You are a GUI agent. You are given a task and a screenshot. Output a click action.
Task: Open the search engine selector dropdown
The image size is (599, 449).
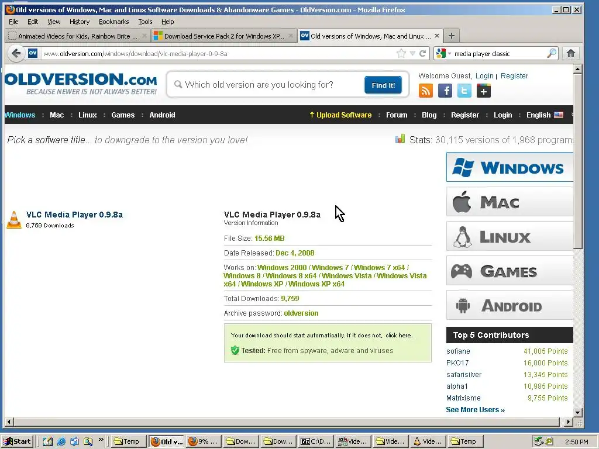444,53
